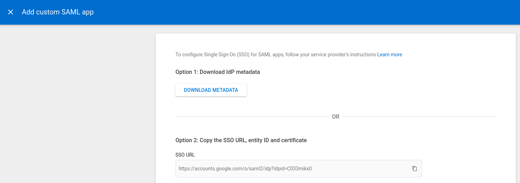Click the divider line right of OR
The image size is (520, 183).
[419, 117]
